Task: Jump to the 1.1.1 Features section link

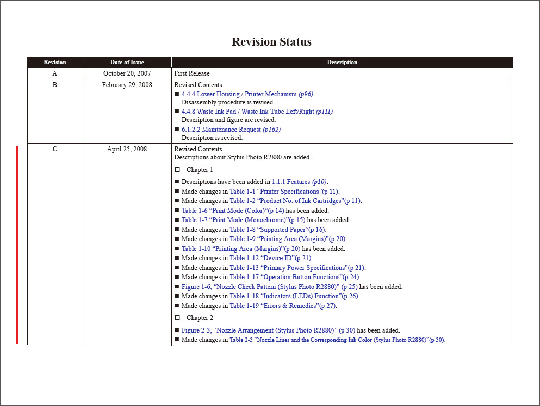Action: point(299,182)
